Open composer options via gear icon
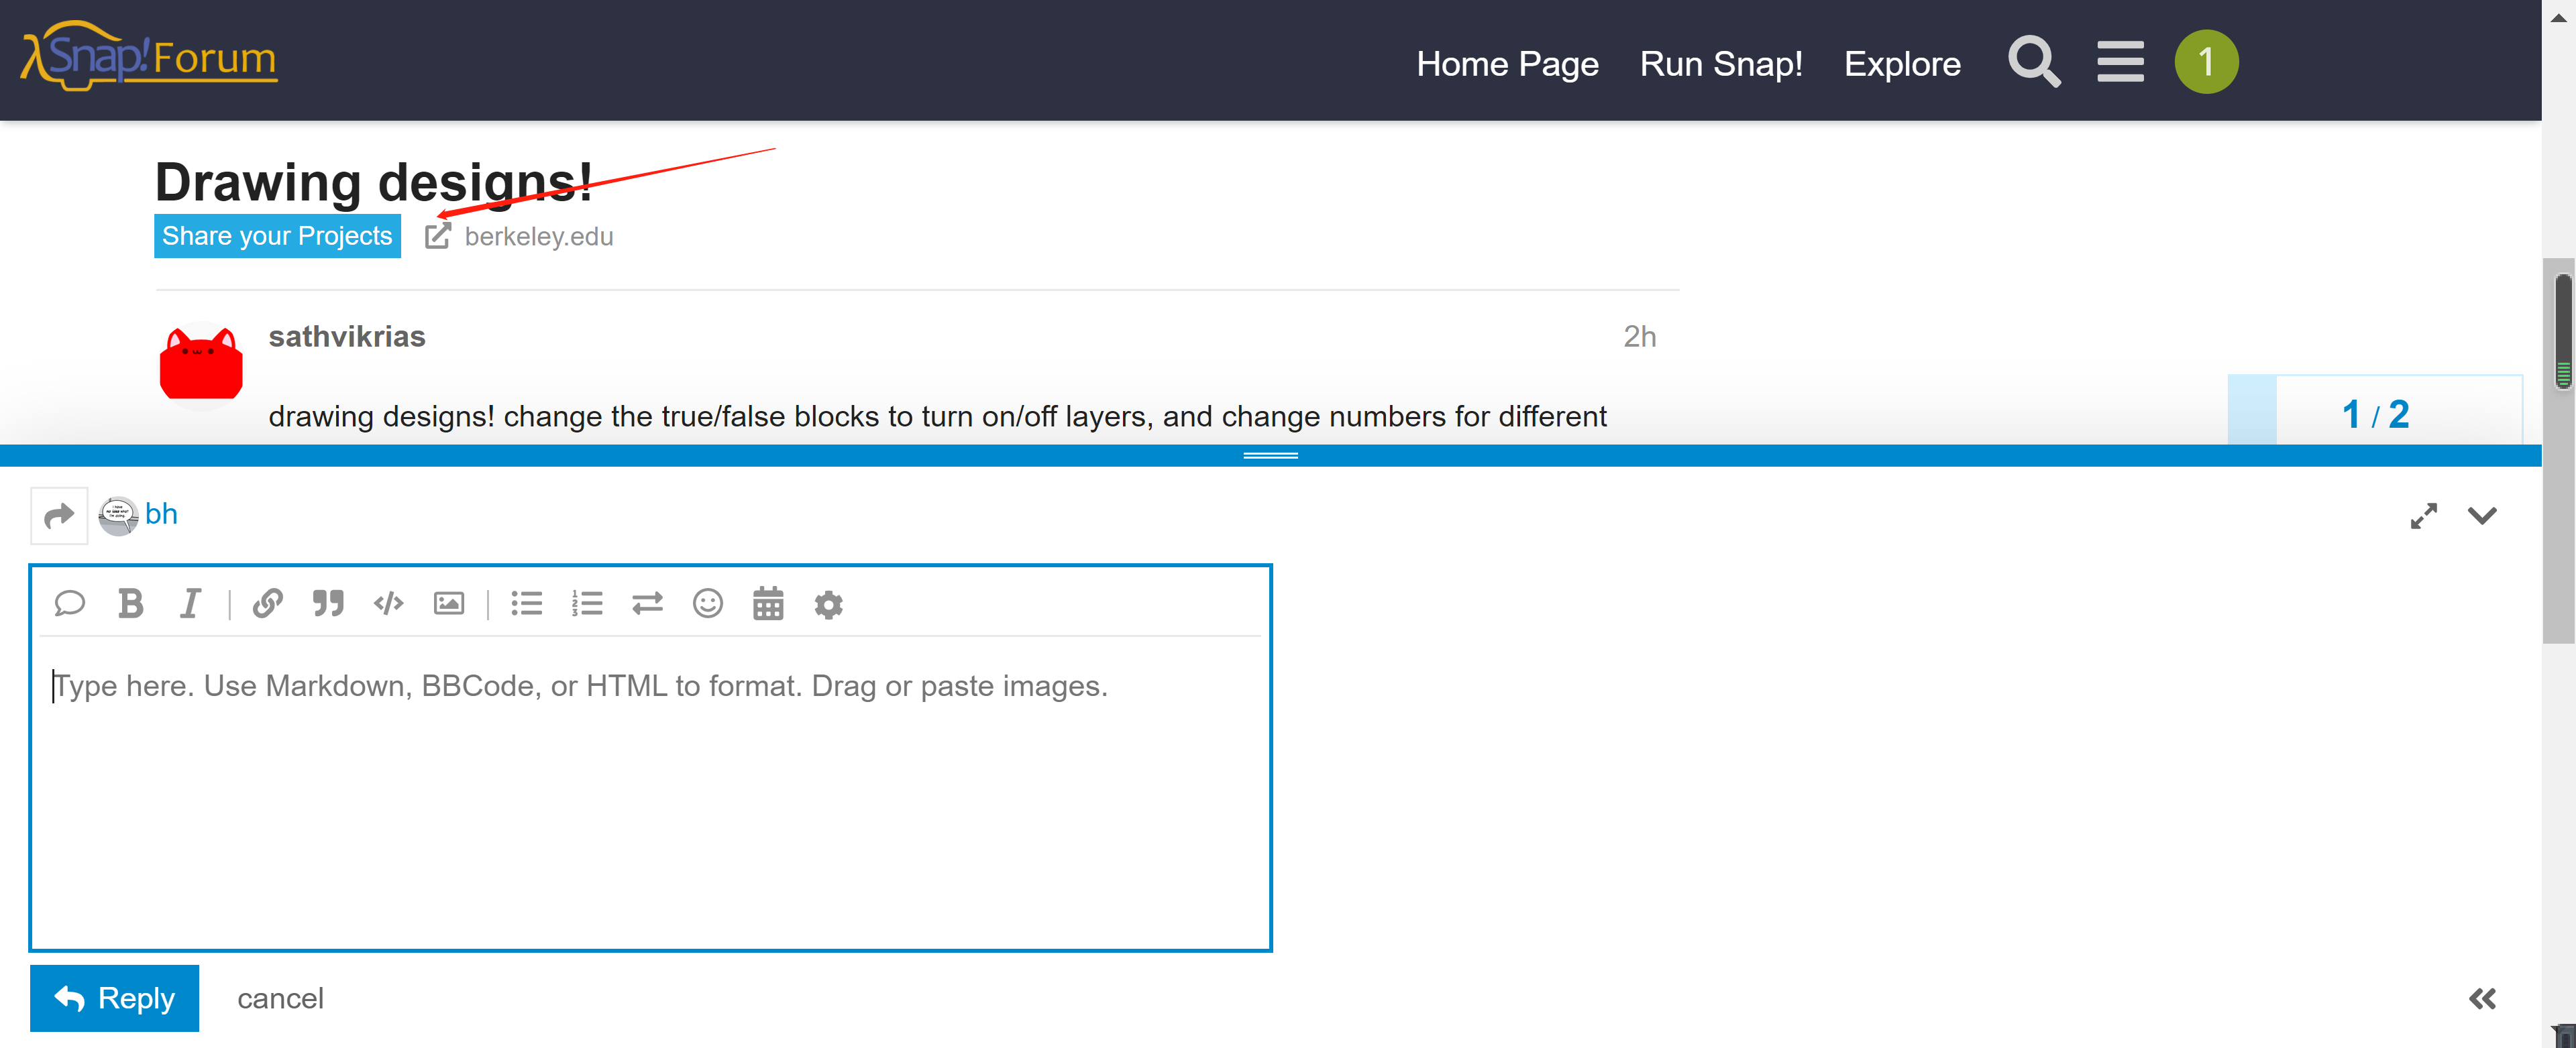 coord(828,603)
